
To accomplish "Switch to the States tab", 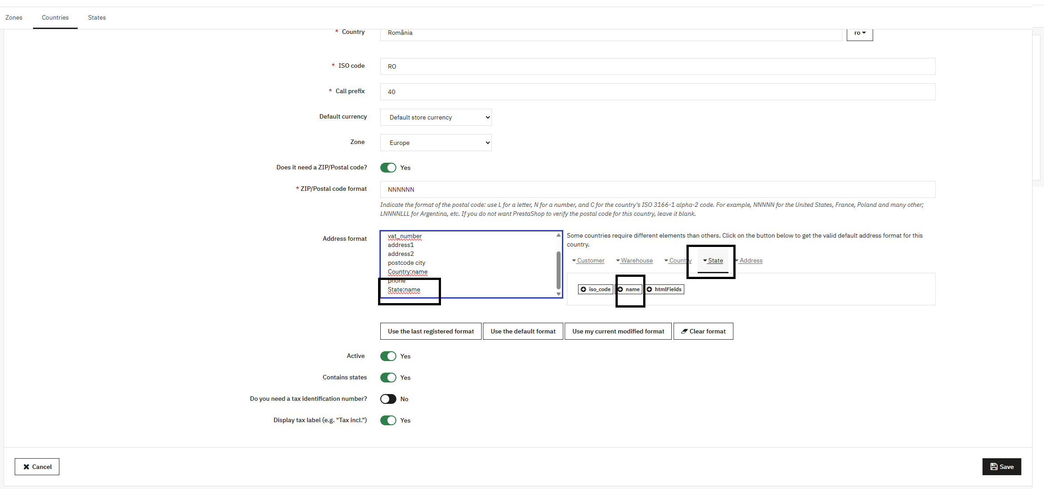I will 96,18.
